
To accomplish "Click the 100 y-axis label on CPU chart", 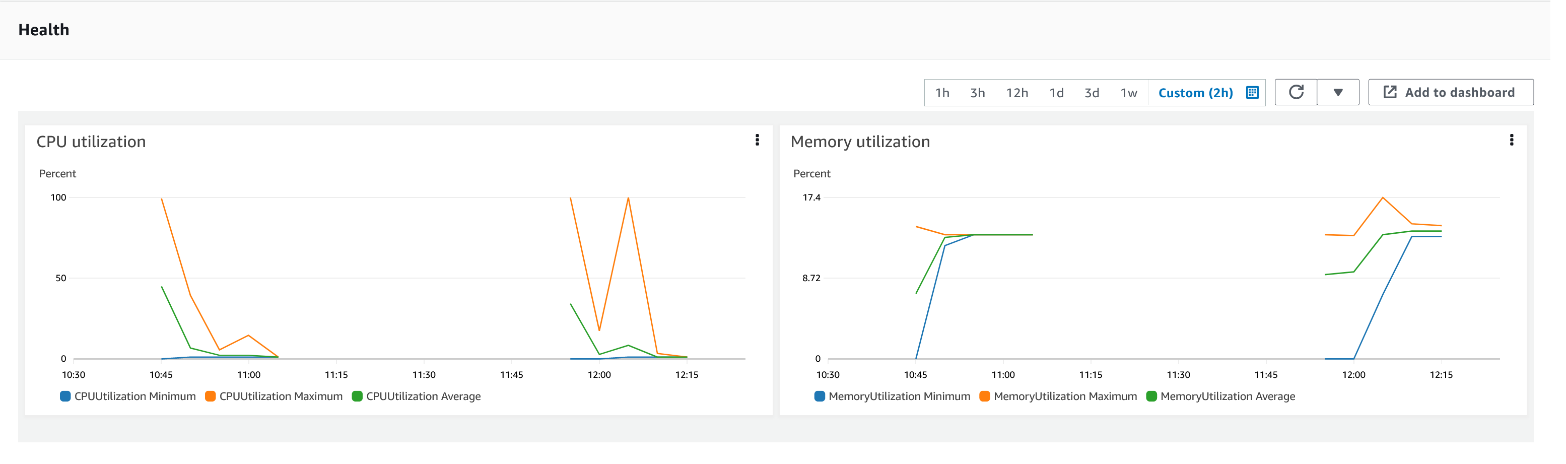I will [x=59, y=200].
